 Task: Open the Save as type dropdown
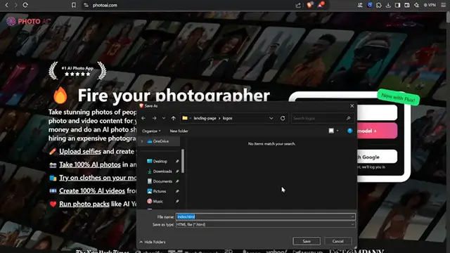tap(266, 225)
